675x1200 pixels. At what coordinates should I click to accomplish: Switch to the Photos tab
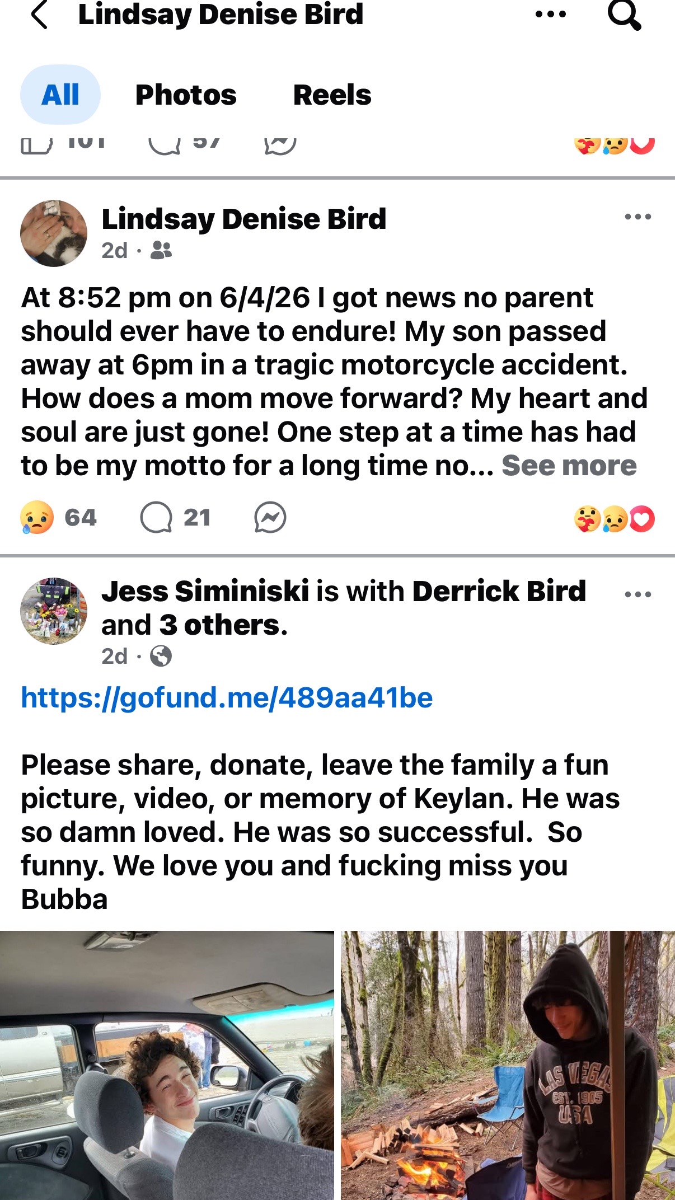click(186, 95)
